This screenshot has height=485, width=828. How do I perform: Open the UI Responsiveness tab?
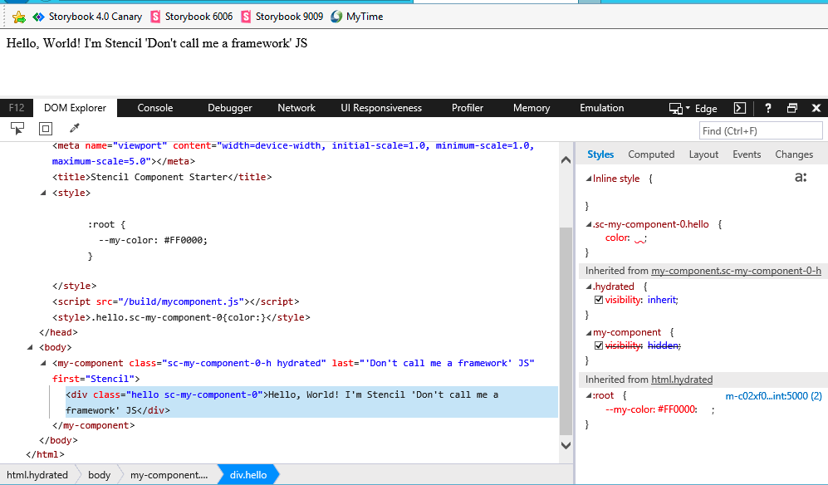click(x=381, y=108)
